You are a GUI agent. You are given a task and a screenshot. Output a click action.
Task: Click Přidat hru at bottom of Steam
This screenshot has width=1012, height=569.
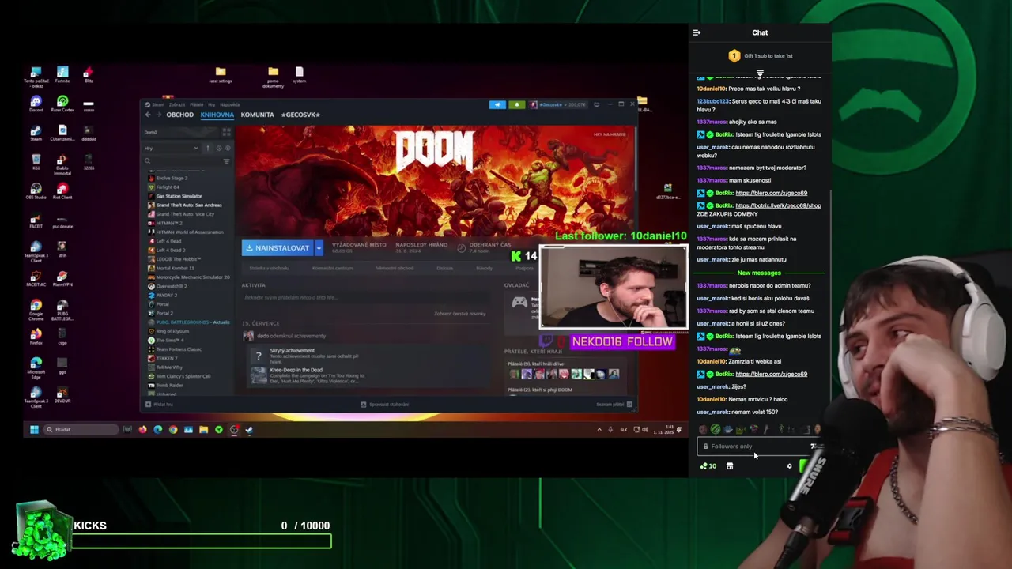point(159,405)
